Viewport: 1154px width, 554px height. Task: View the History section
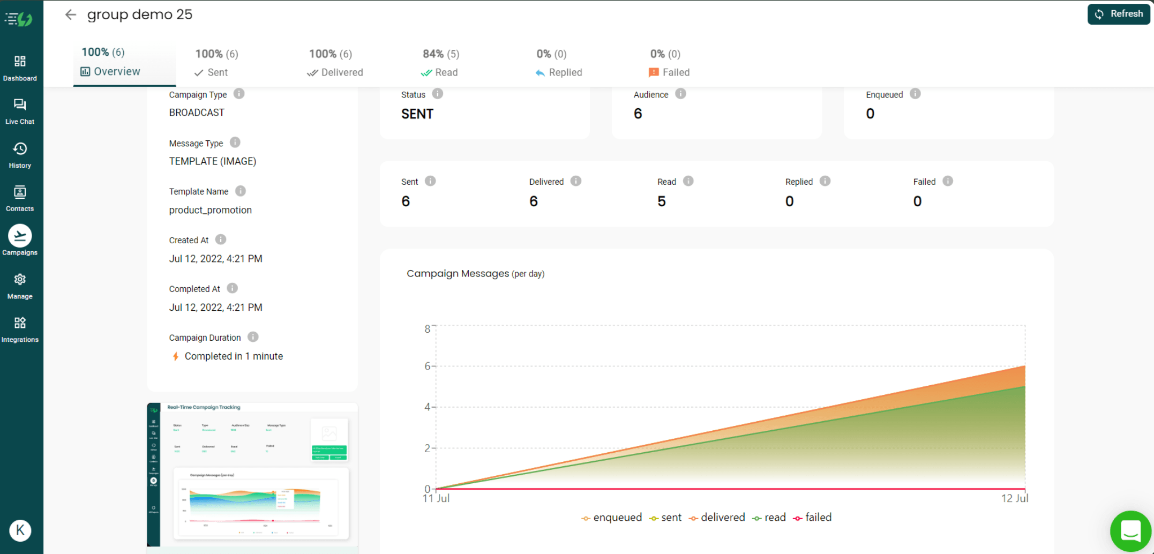pos(20,154)
